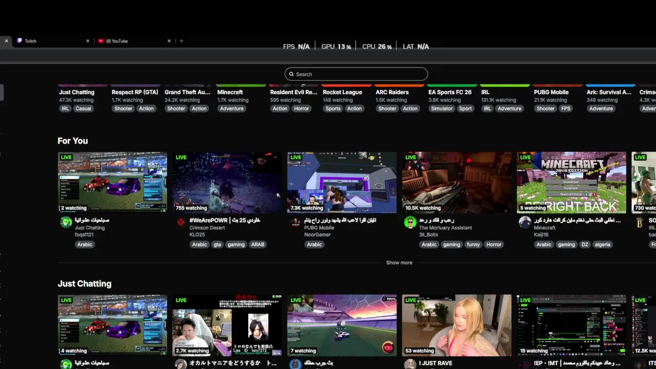The height and width of the screenshot is (369, 656).
Task: Click the CPU 26% overlay stat
Action: [377, 47]
